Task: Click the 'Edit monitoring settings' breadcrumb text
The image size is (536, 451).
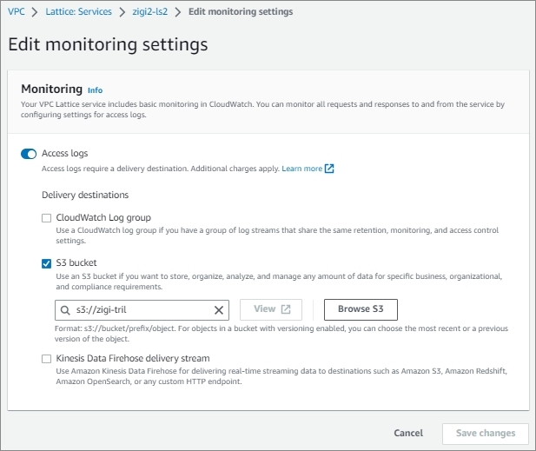Action: [241, 11]
